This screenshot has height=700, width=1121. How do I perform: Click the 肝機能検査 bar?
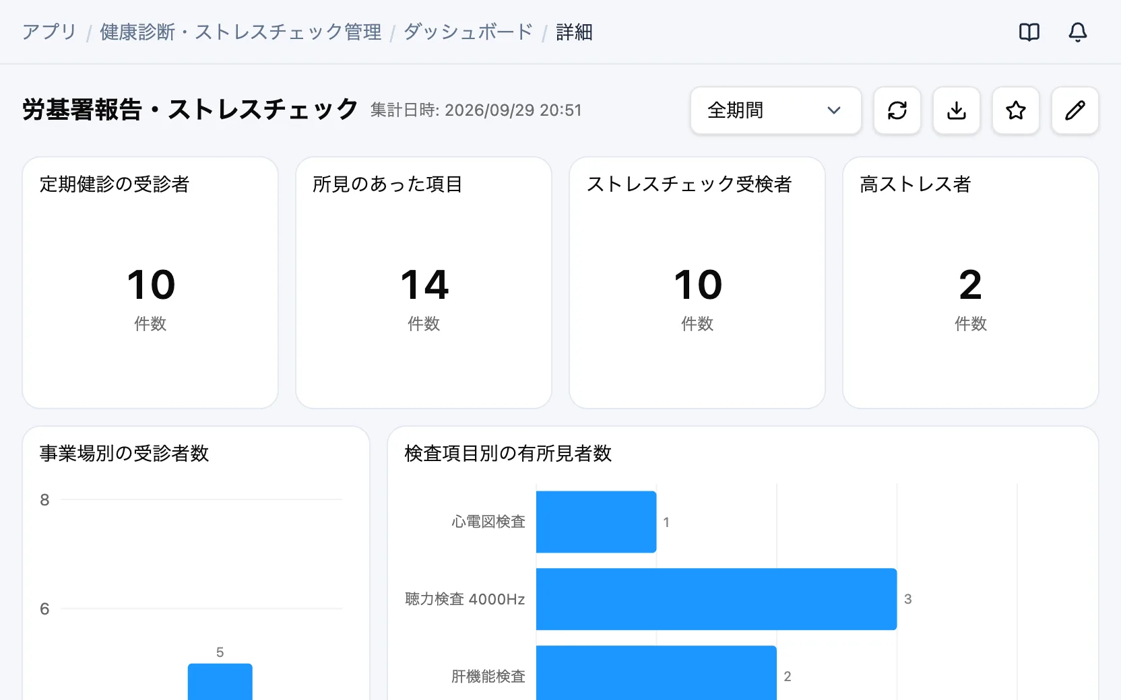[656, 673]
